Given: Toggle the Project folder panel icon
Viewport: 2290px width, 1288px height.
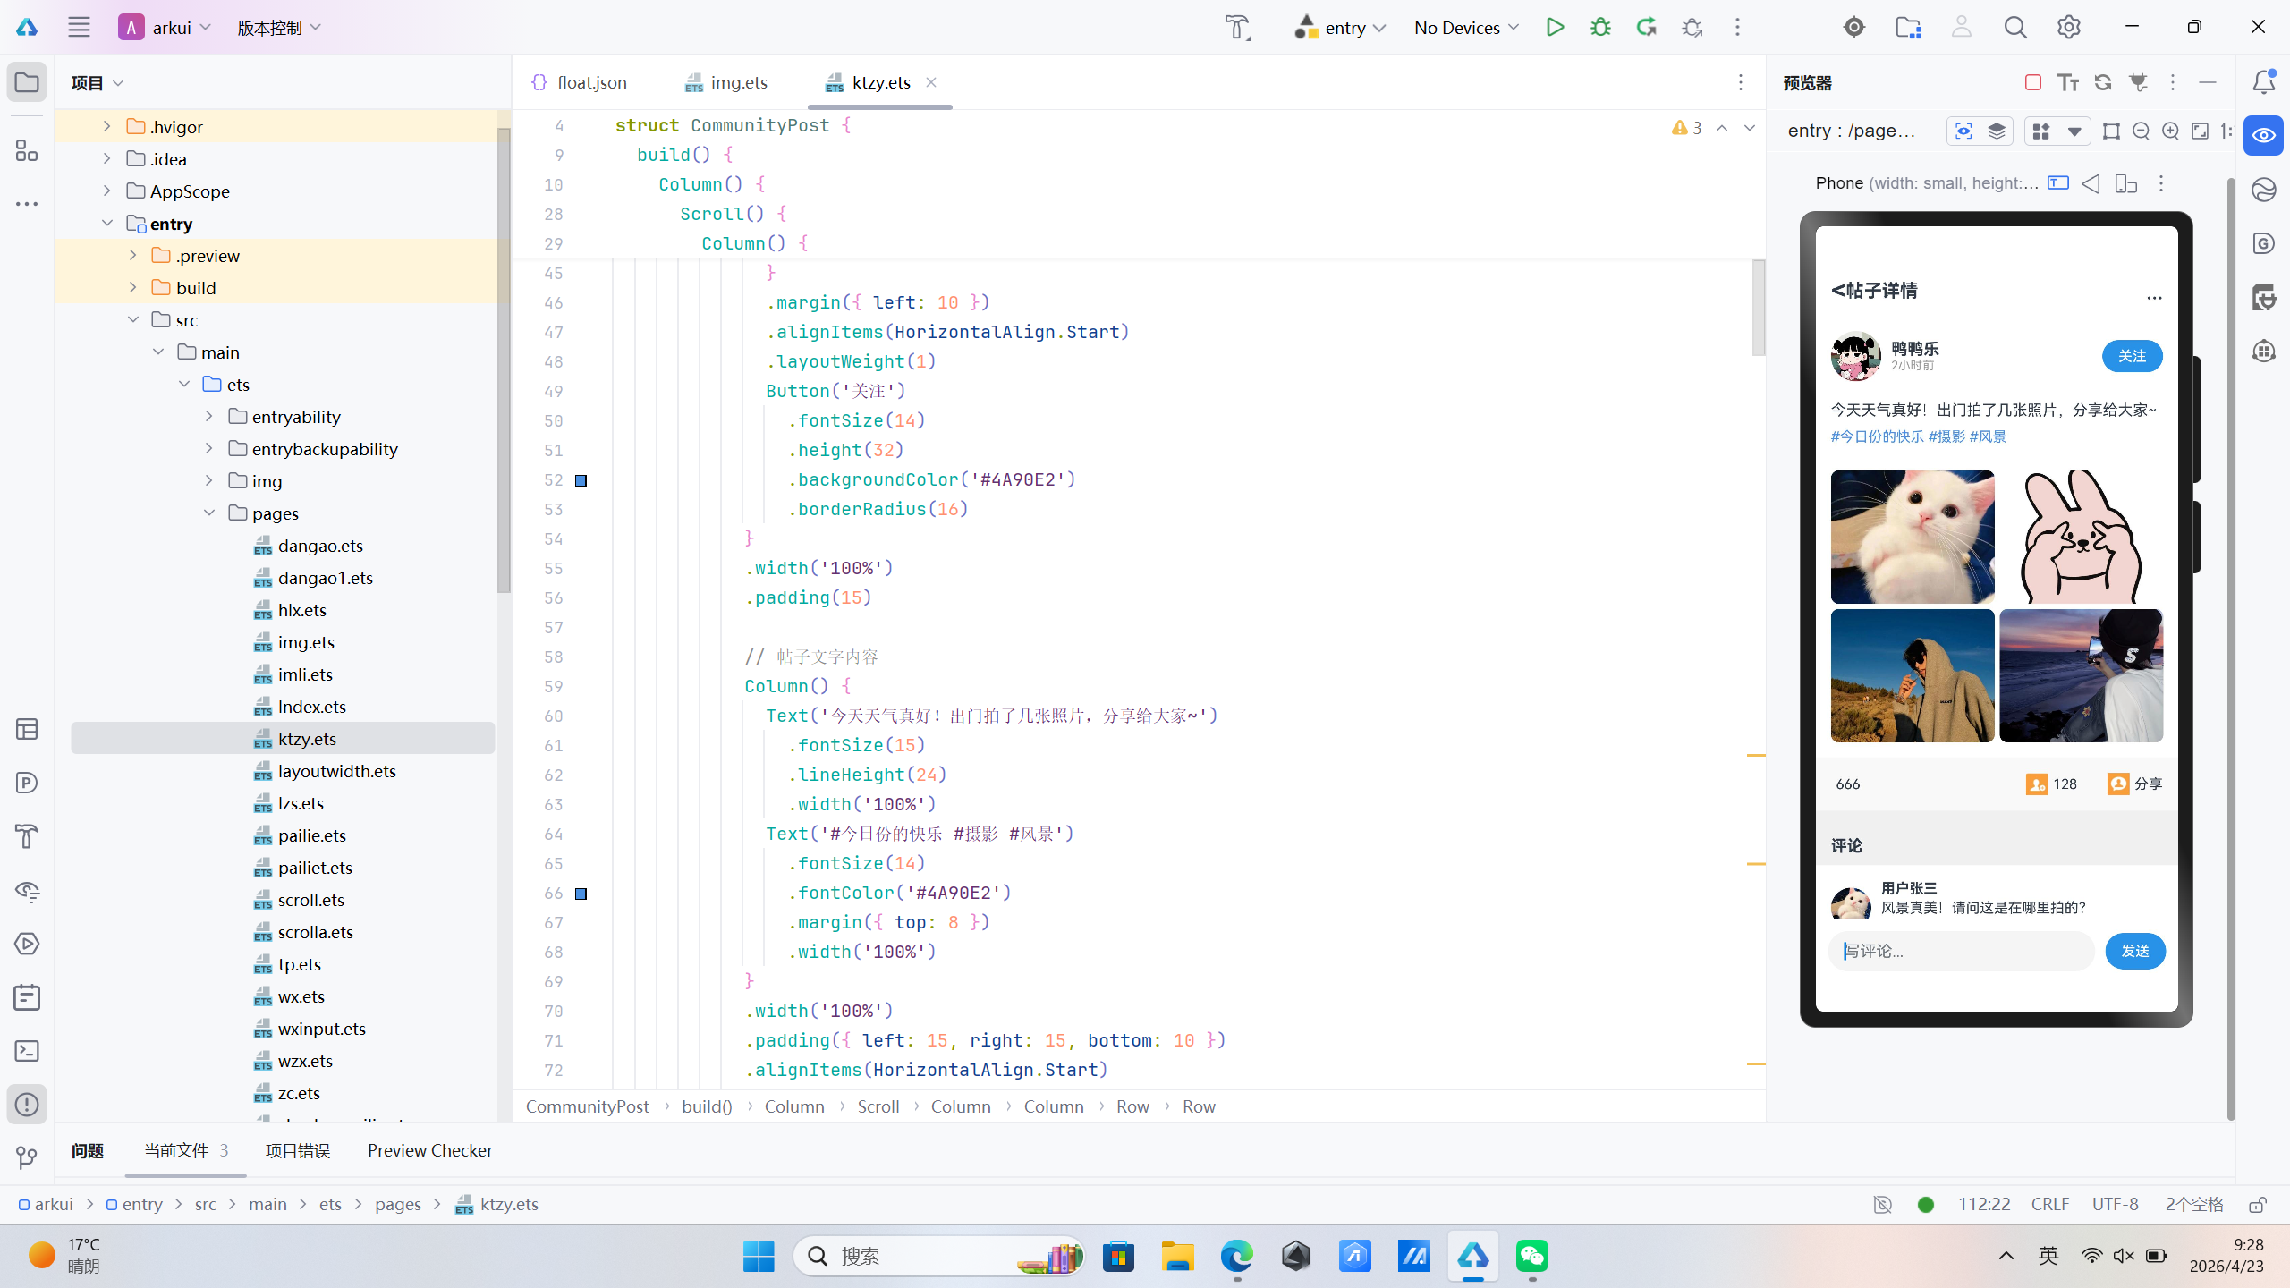Looking at the screenshot, I should pyautogui.click(x=27, y=82).
